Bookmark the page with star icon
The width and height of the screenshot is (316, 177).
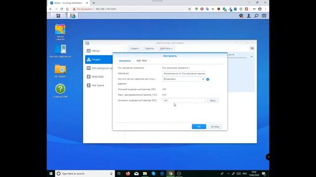(x=189, y=9)
